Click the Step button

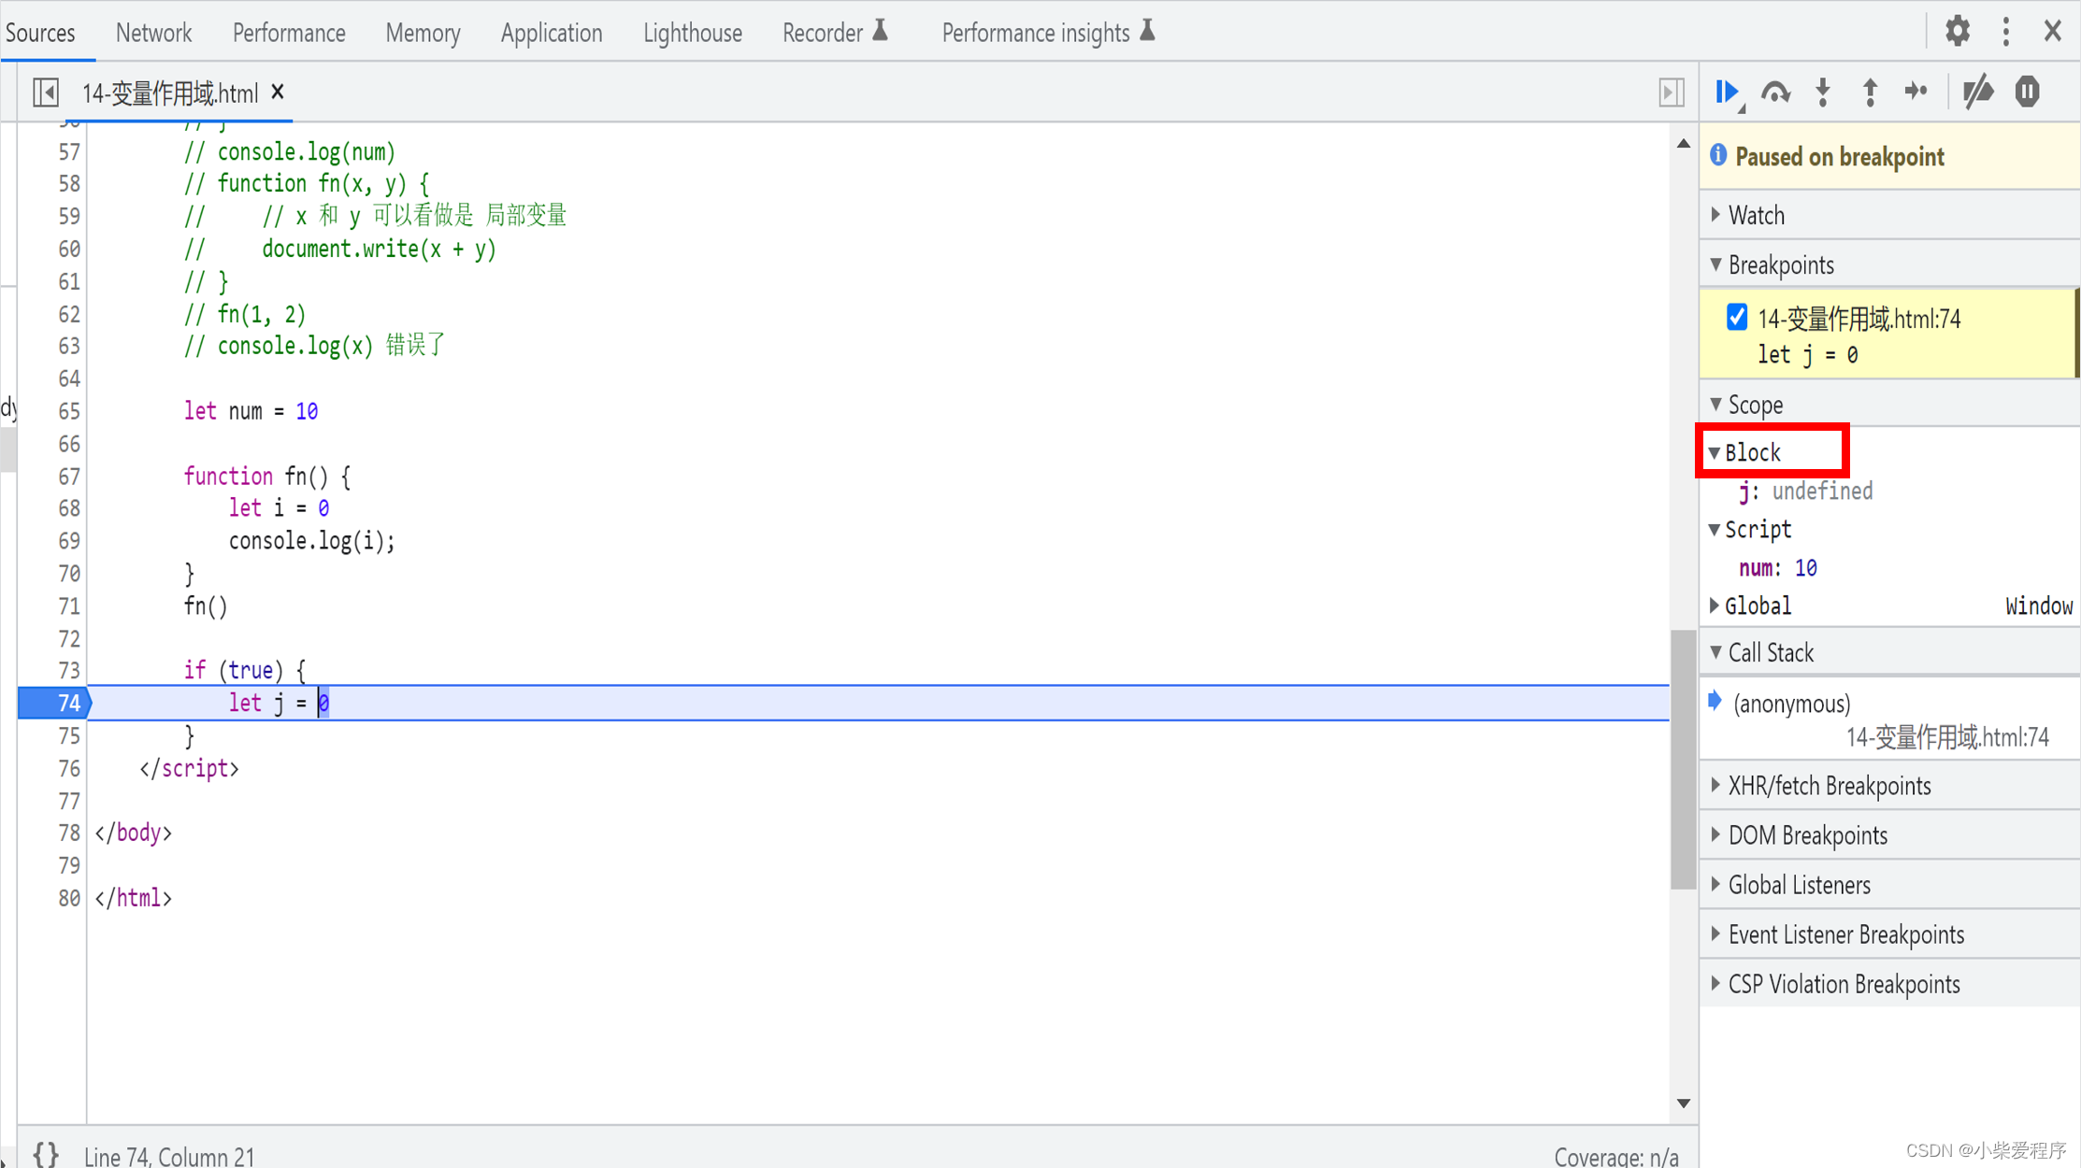click(x=1916, y=93)
